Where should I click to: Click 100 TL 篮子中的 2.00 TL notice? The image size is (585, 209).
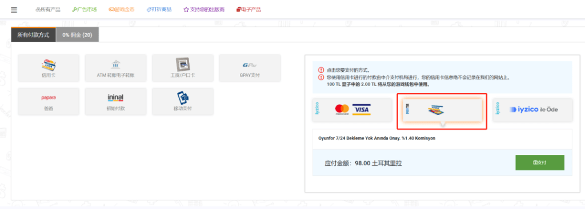pos(378,84)
